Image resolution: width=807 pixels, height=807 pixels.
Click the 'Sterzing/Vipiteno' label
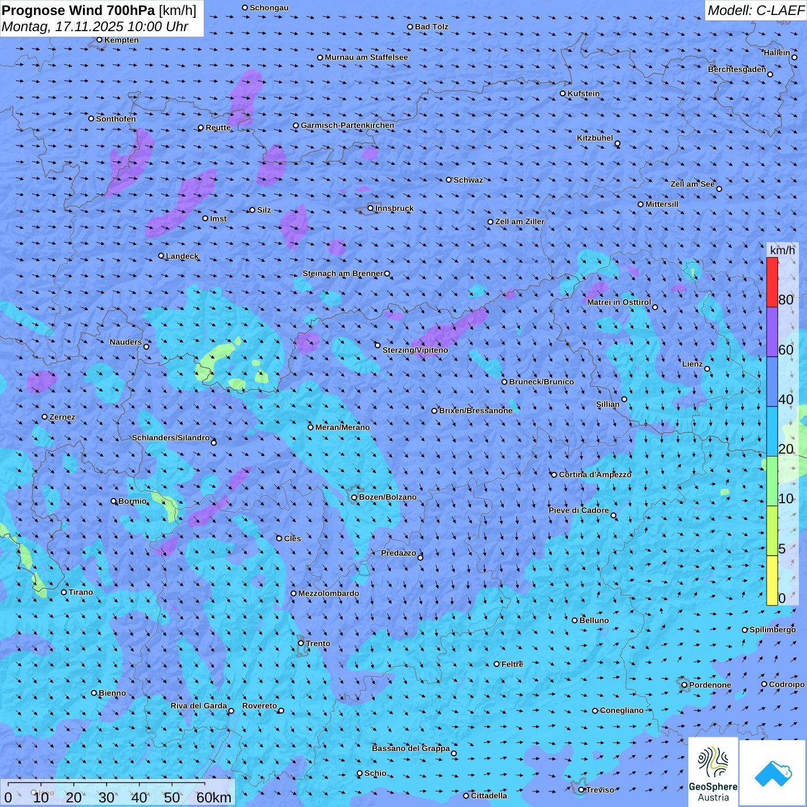[x=415, y=350]
